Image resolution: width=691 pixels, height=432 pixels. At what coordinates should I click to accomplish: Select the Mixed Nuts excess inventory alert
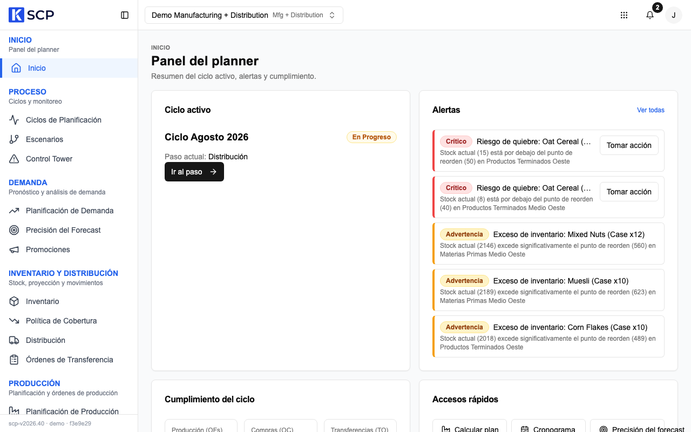tap(548, 244)
